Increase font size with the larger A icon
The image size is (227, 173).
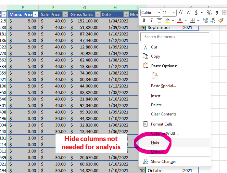tap(181, 13)
